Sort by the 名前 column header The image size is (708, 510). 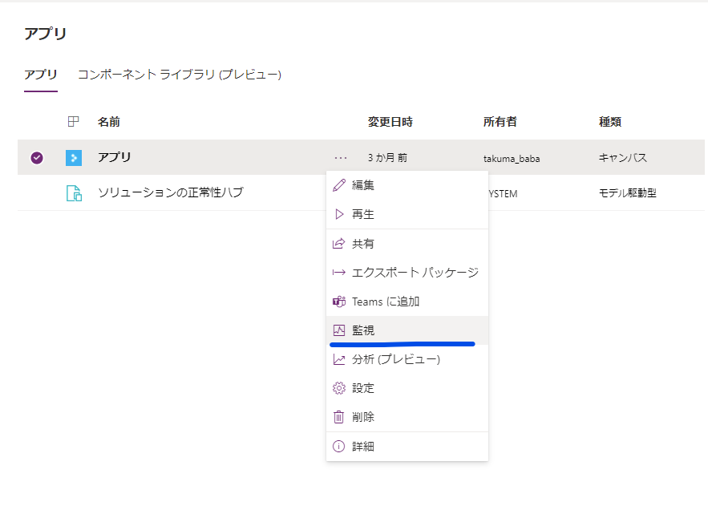click(x=109, y=122)
